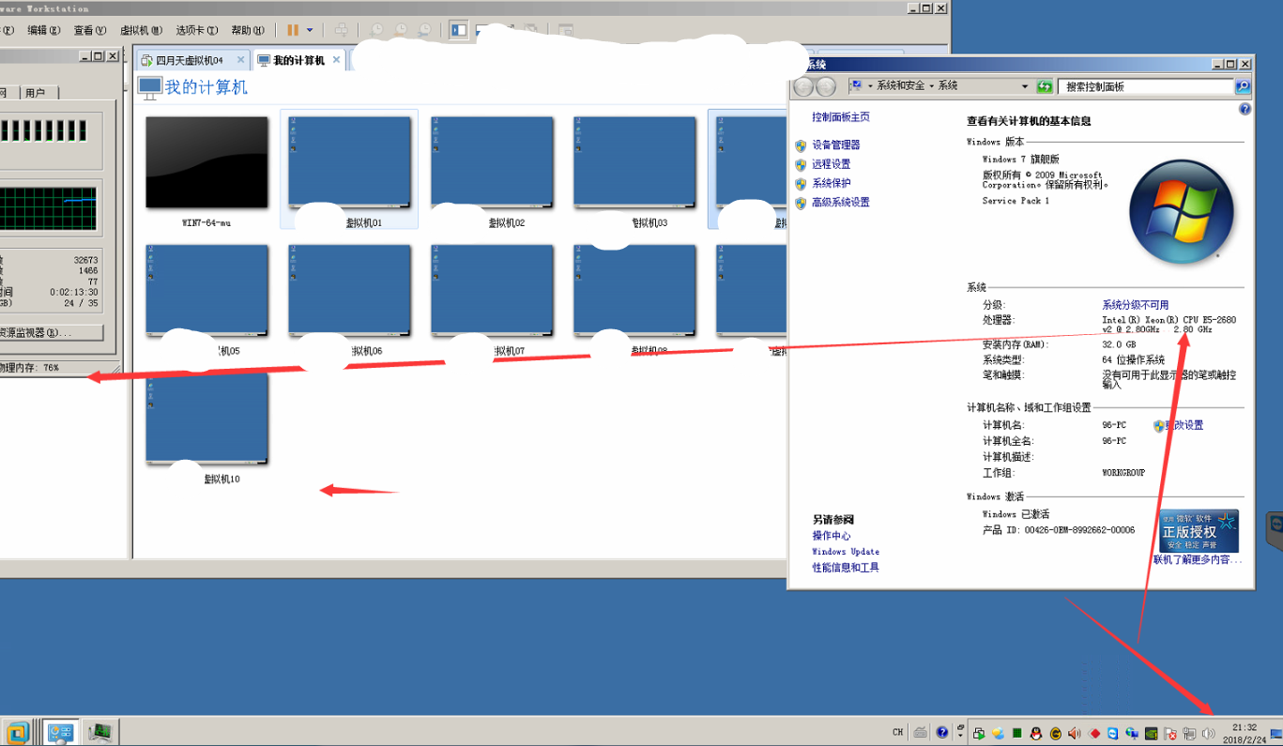This screenshot has width=1283, height=746.
Task: Open the 虚拟机(M) menu
Action: pos(141,30)
